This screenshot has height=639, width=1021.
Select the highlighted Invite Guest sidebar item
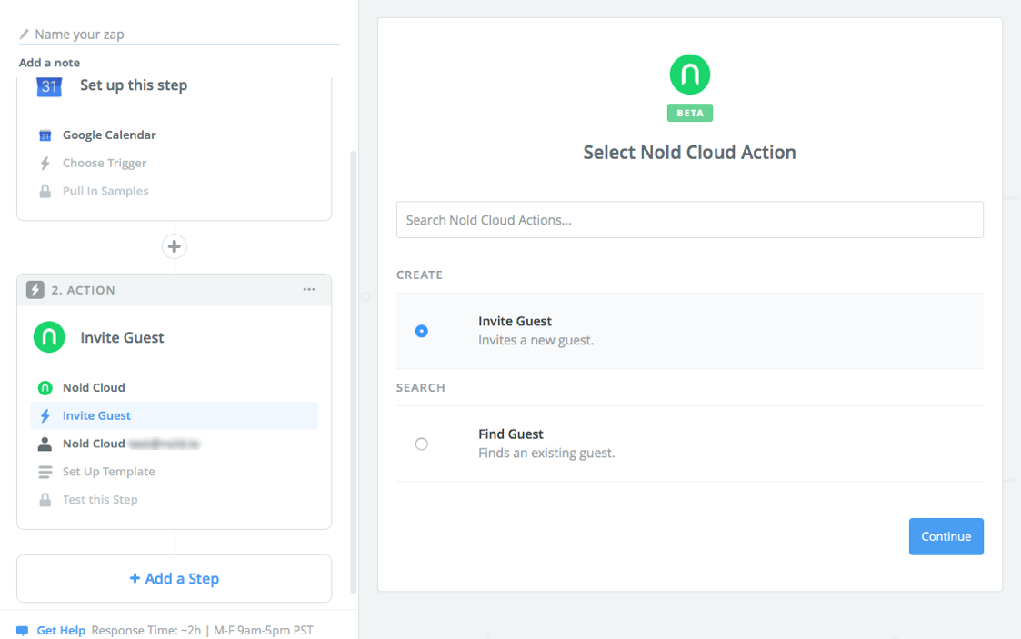(174, 415)
